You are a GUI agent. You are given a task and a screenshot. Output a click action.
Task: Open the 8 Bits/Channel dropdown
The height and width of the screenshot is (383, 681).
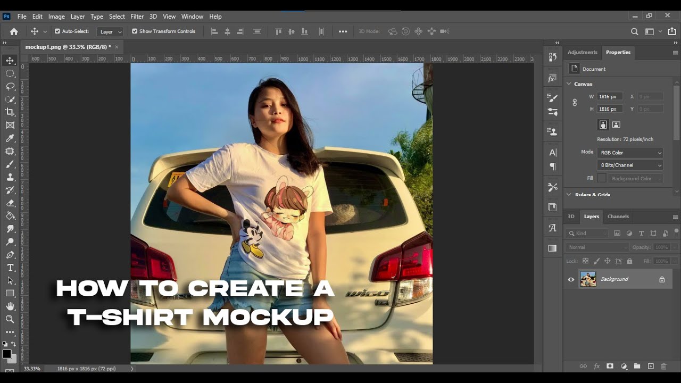(x=630, y=165)
